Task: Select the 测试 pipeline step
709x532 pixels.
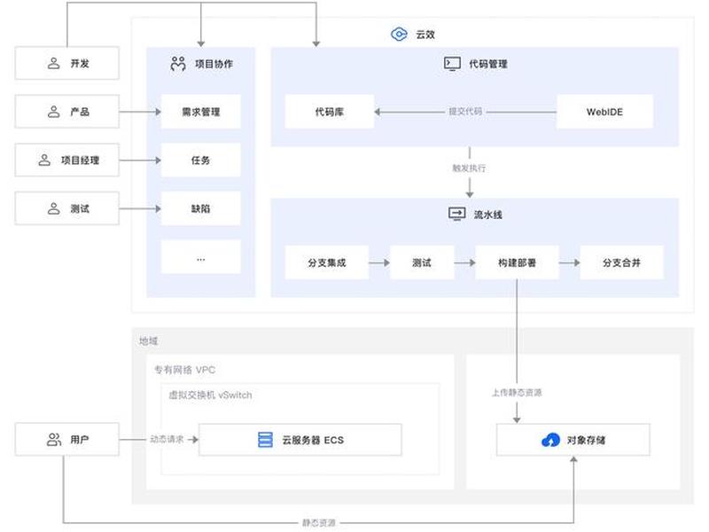Action: [x=422, y=262]
